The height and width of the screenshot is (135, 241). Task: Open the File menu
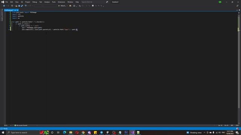[x=7, y=2]
